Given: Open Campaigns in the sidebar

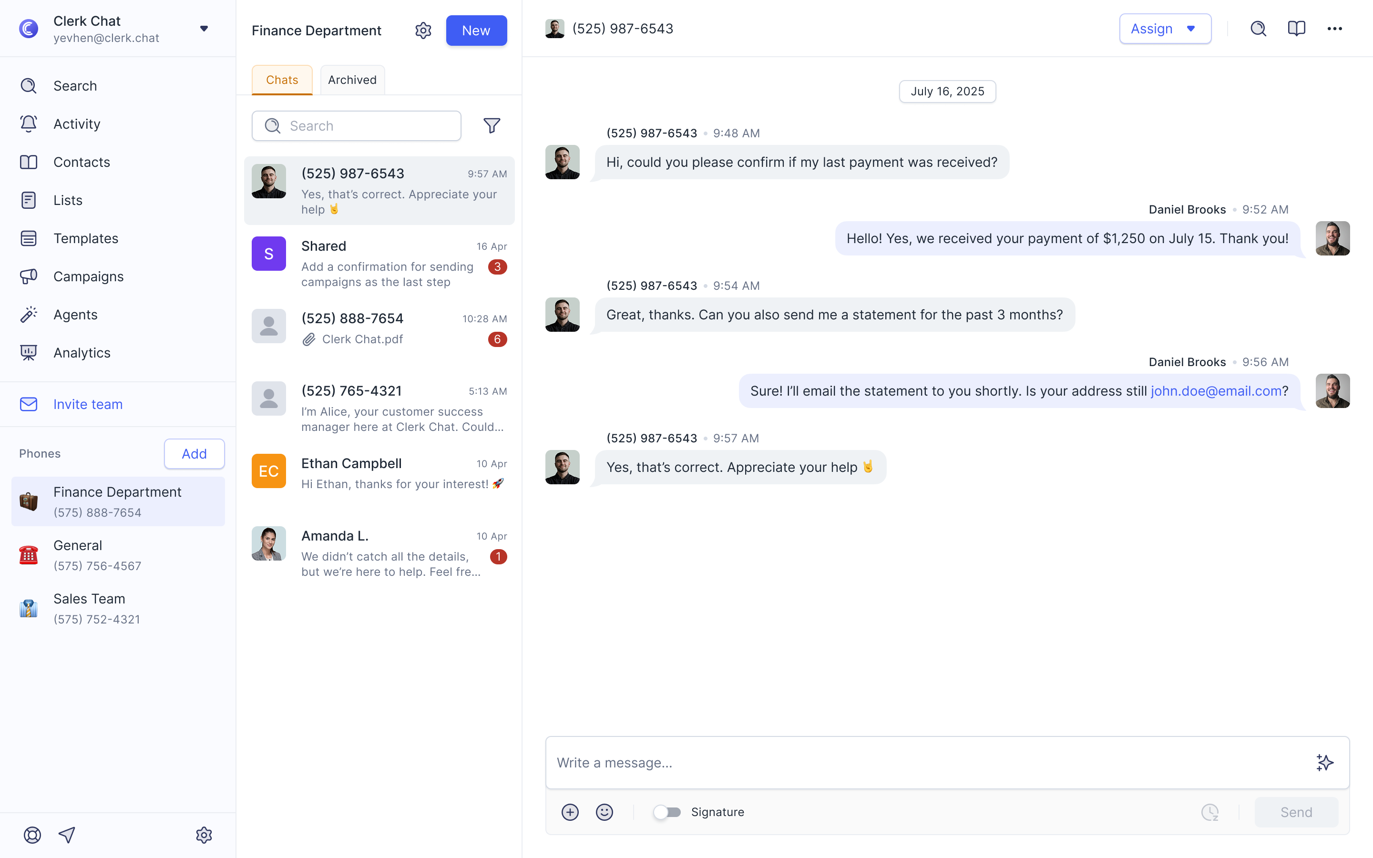Looking at the screenshot, I should (88, 276).
